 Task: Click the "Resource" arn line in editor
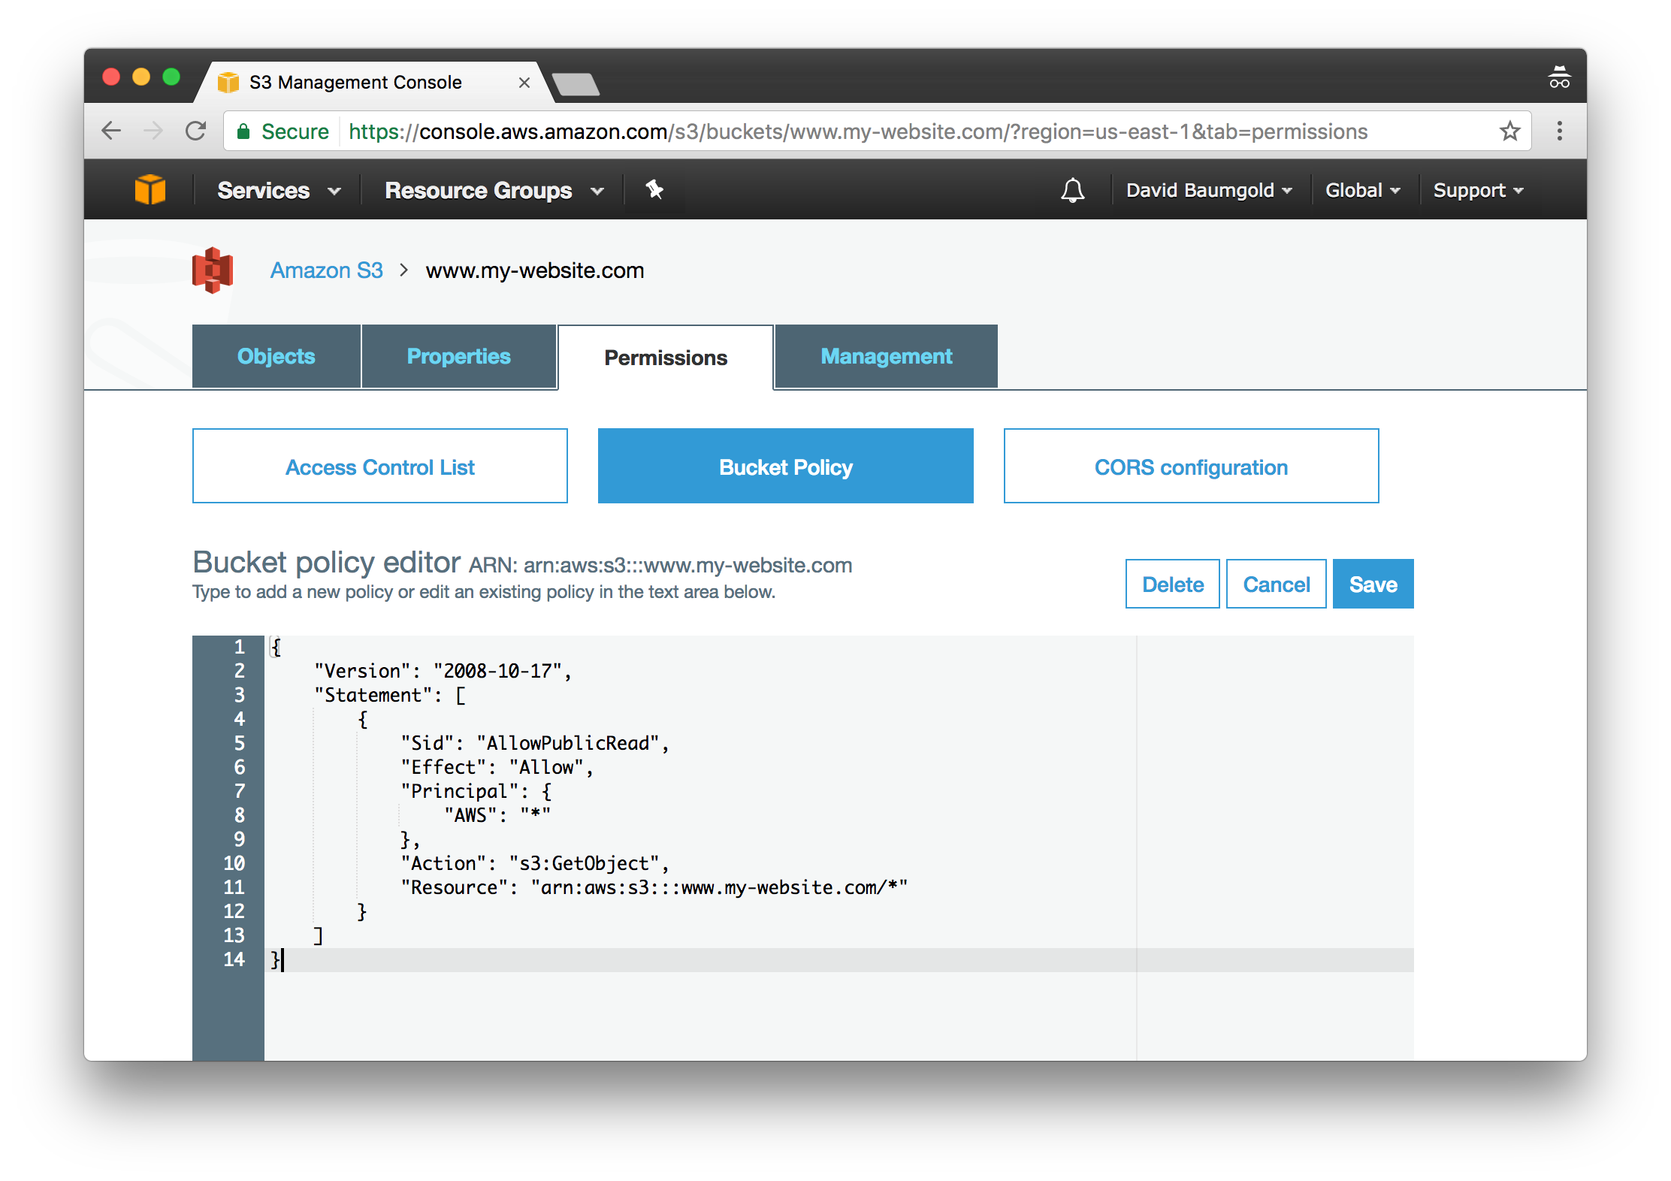click(x=654, y=887)
